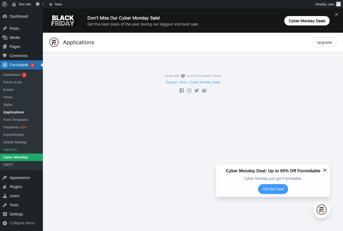The height and width of the screenshot is (231, 343).
Task: Click the green Cyber Monday! menu item
Action: click(x=21, y=157)
